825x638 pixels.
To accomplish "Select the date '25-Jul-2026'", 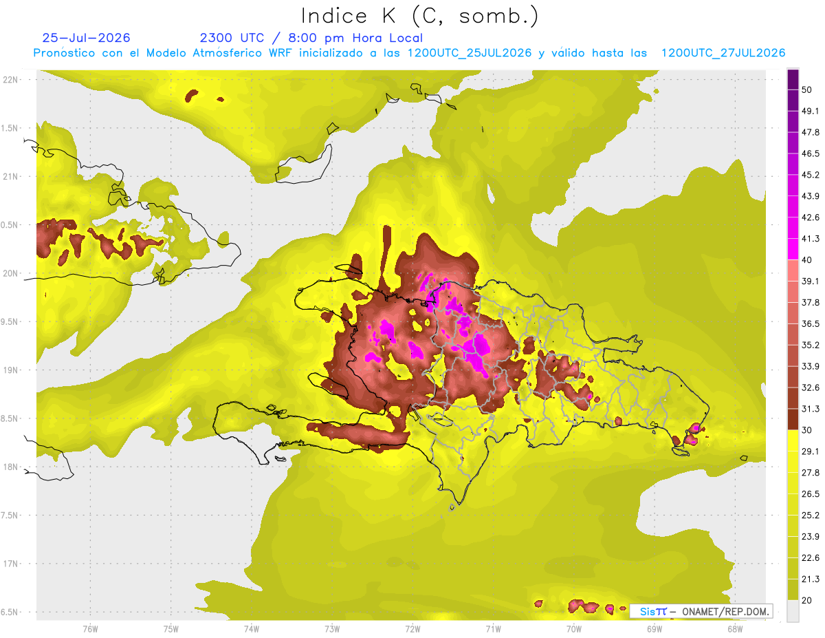I will click(x=86, y=38).
